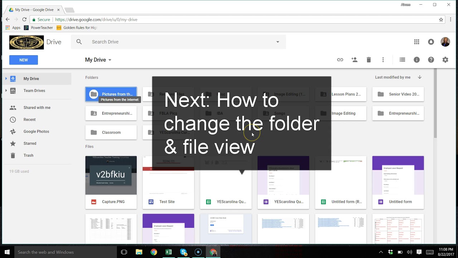Expand My Drive tree in sidebar
This screenshot has width=458, height=258.
6,78
